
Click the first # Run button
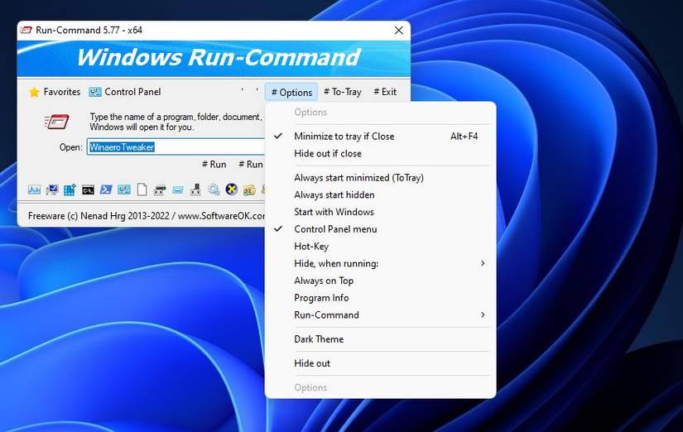(x=214, y=164)
